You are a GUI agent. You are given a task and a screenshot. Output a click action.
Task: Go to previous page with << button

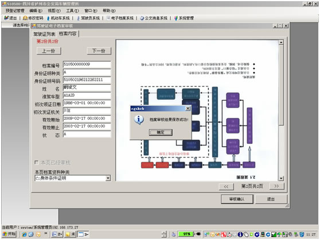226,186
